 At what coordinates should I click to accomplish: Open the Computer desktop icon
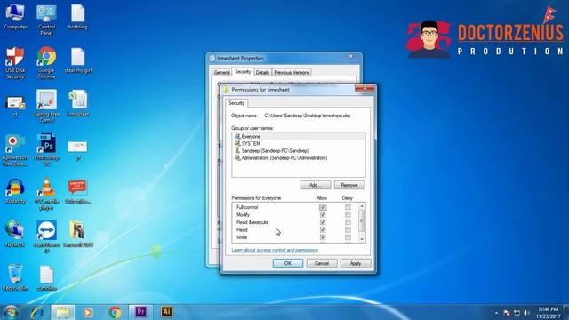[15, 17]
